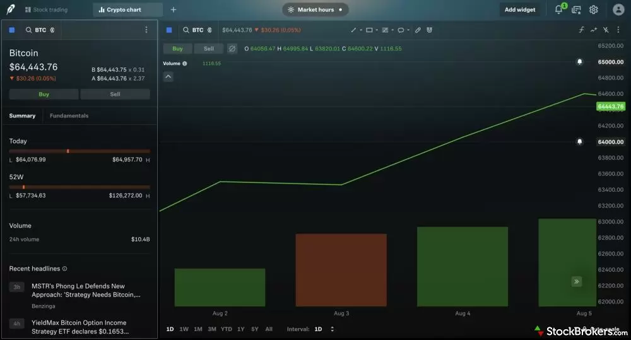Click the Today price range bar
The image size is (631, 340).
pyautogui.click(x=80, y=151)
